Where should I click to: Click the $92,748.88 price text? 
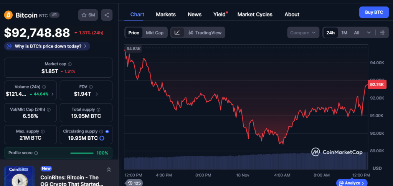point(37,33)
